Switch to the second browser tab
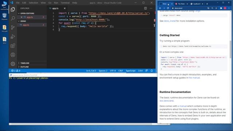 tap(181, 4)
